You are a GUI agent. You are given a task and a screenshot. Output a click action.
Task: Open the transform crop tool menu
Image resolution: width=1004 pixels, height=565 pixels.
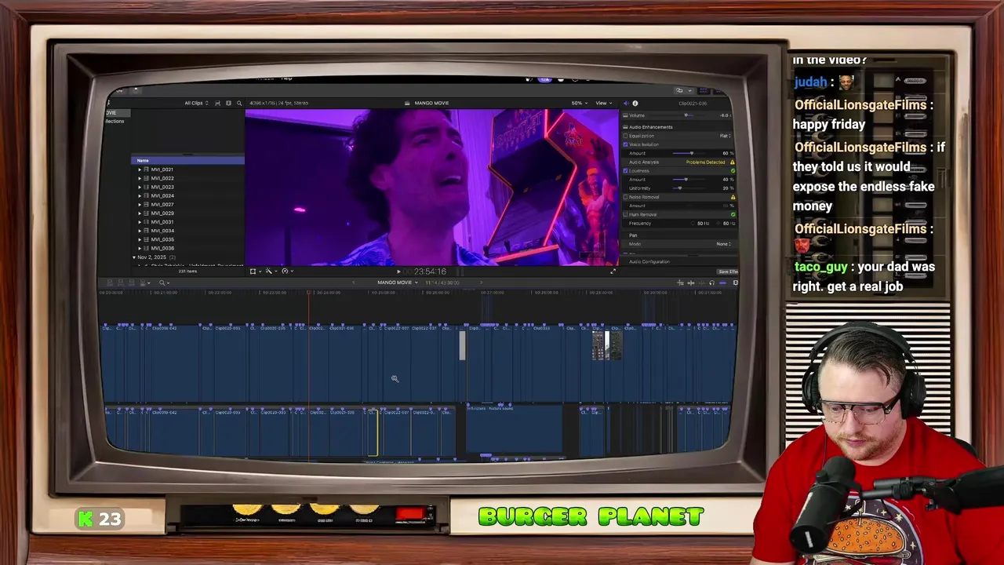pos(256,272)
